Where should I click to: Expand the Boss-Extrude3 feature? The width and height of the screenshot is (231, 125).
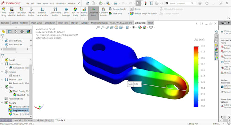tap(2, 40)
